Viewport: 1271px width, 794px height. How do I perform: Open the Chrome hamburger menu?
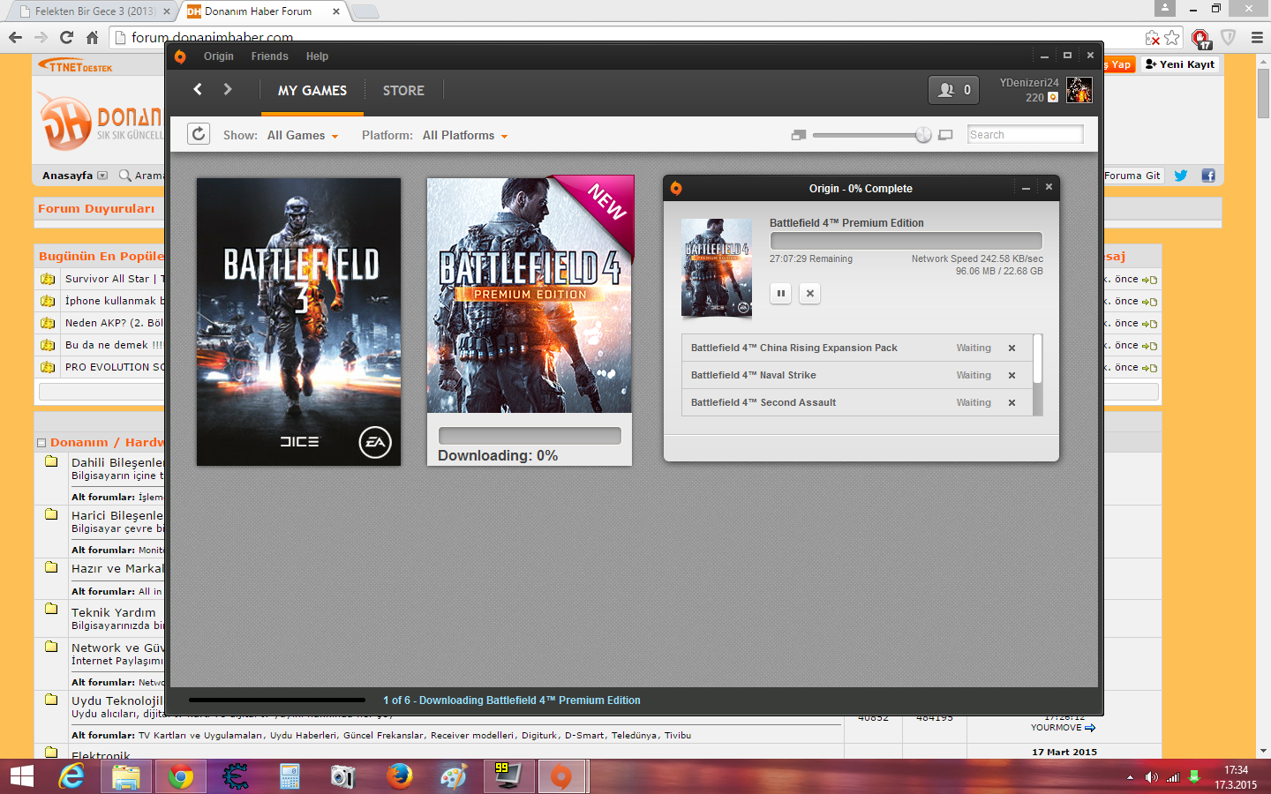(1257, 37)
